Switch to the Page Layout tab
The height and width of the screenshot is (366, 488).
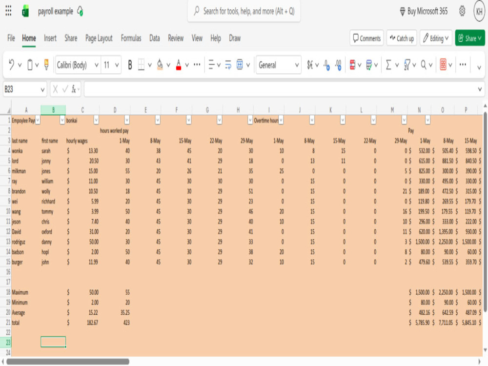tap(99, 38)
